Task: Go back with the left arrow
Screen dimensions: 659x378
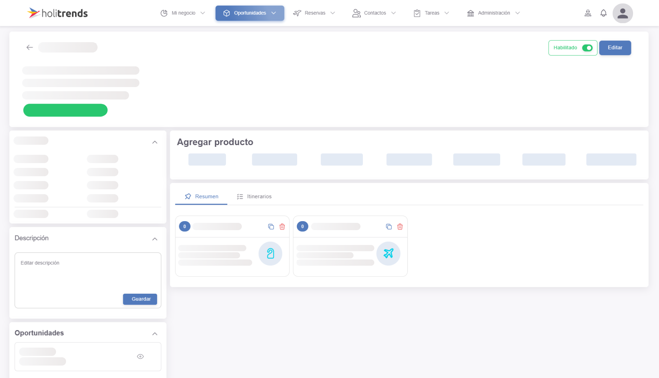Action: 30,47
